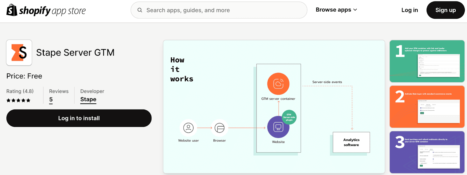
Task: Click the purple Website icon in diagram
Action: (278, 127)
